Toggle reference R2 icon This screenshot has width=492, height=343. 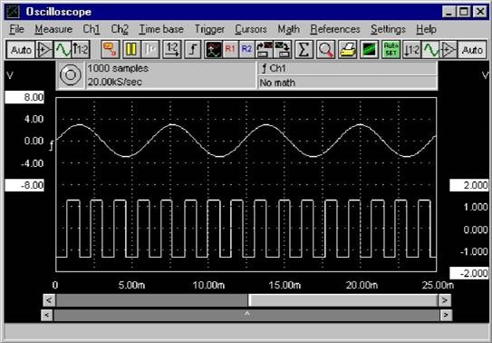[247, 50]
